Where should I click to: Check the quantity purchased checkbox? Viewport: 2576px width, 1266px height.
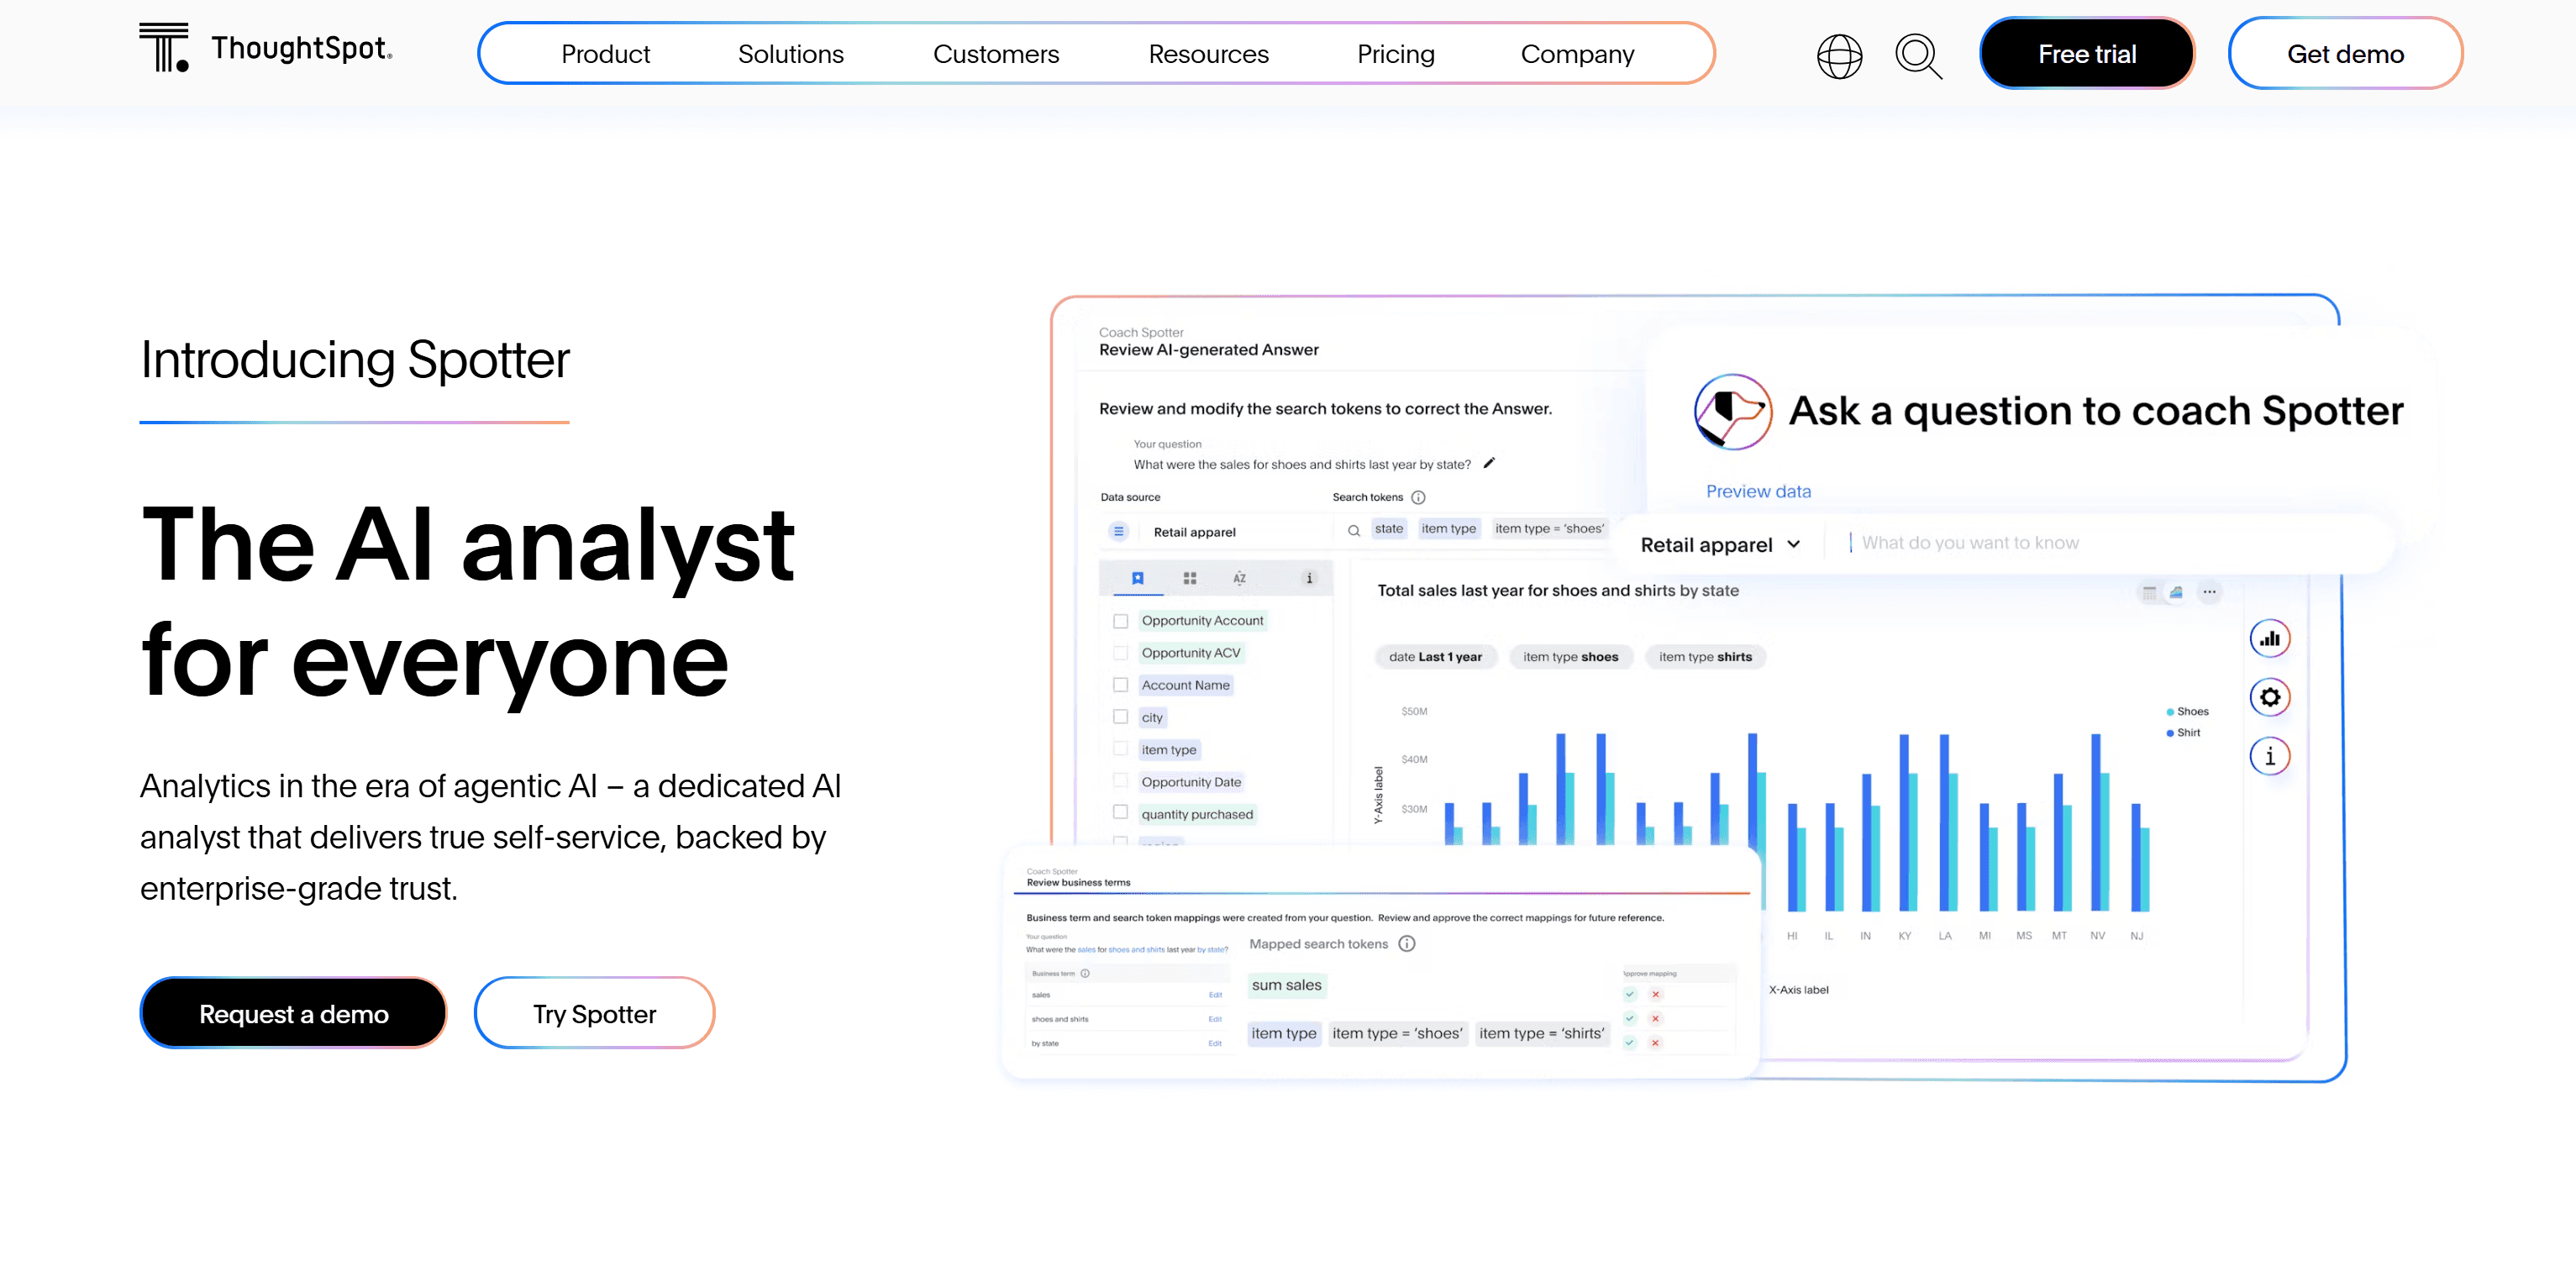pos(1120,813)
